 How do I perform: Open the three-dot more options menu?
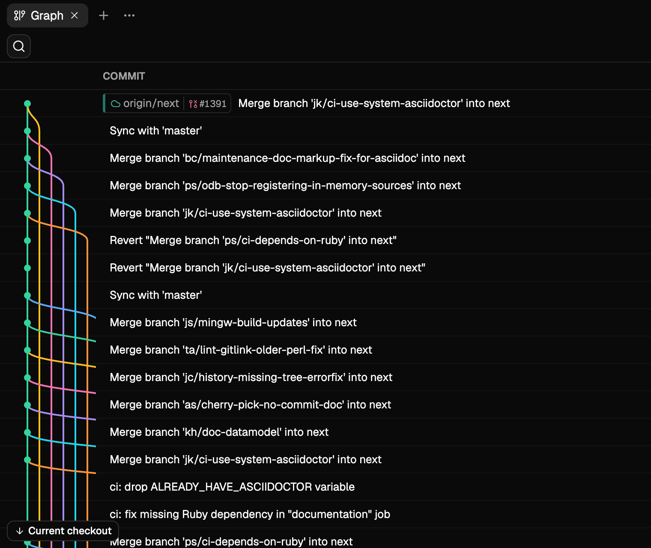pyautogui.click(x=129, y=15)
